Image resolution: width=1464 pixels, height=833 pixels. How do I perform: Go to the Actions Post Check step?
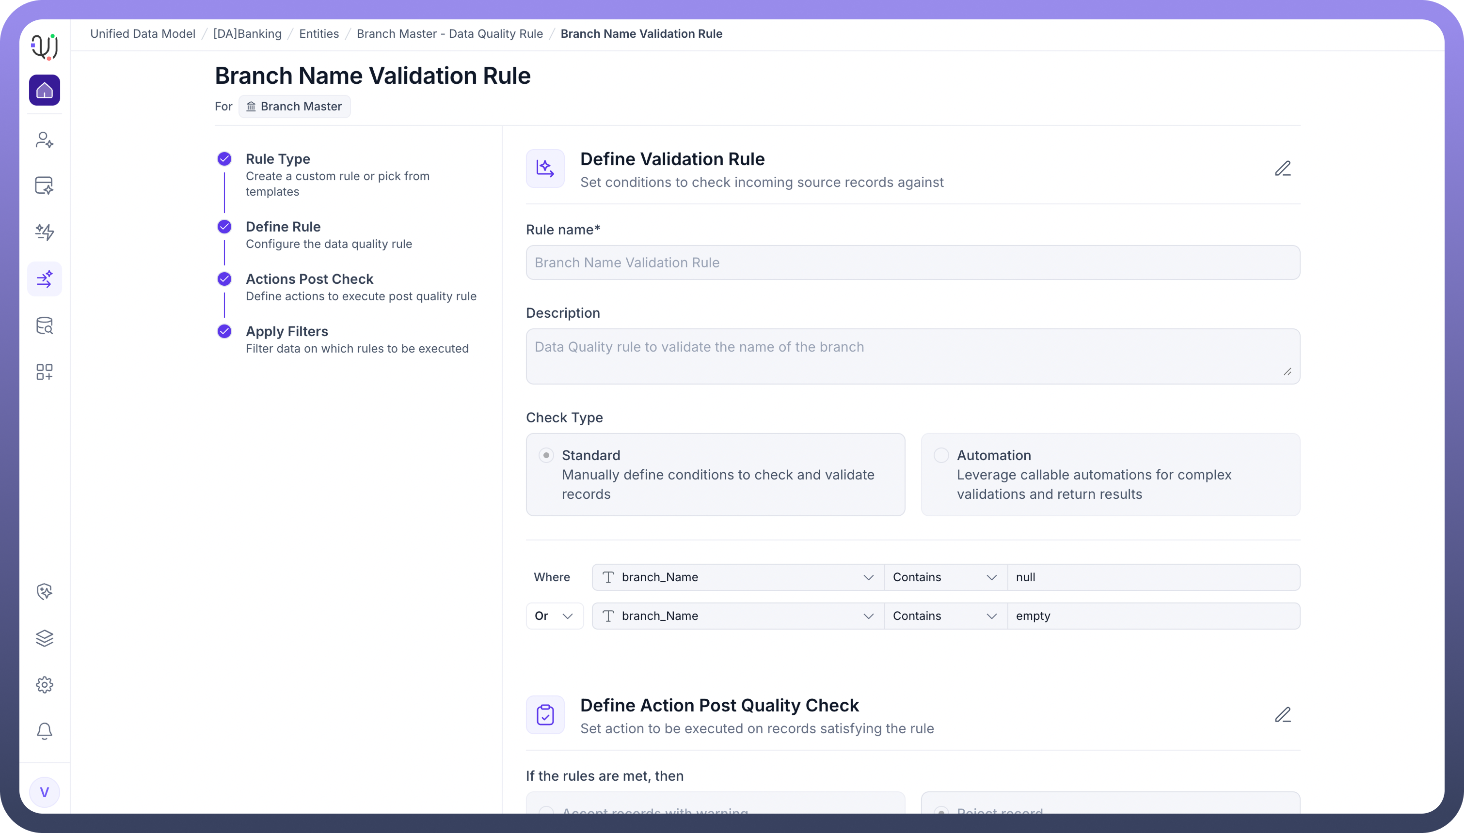click(309, 279)
